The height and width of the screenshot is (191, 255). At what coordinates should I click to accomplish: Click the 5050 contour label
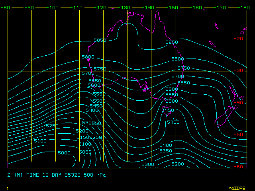[x=85, y=152]
